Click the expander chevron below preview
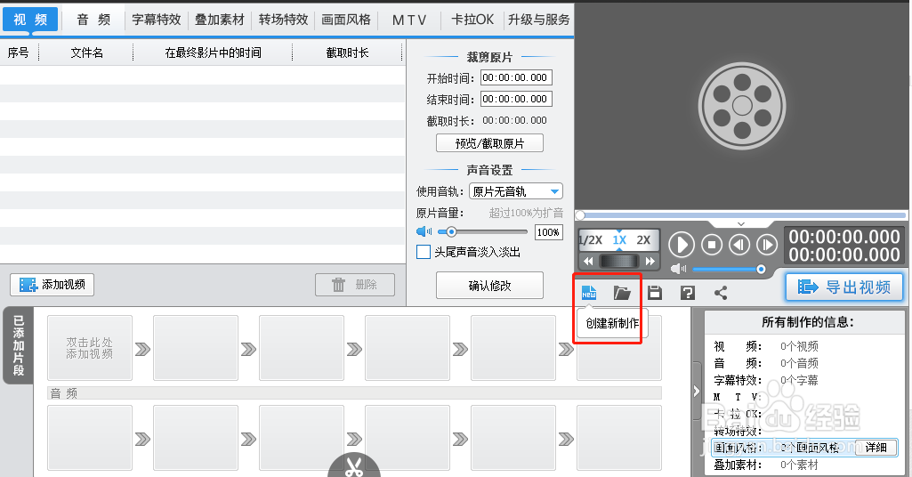This screenshot has height=477, width=912. [x=740, y=224]
